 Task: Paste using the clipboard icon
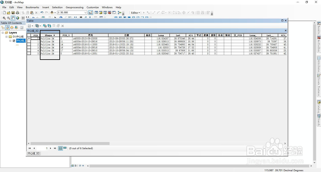click(x=32, y=13)
